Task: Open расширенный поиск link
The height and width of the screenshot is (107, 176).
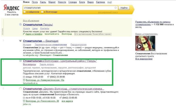Action: click(x=108, y=12)
